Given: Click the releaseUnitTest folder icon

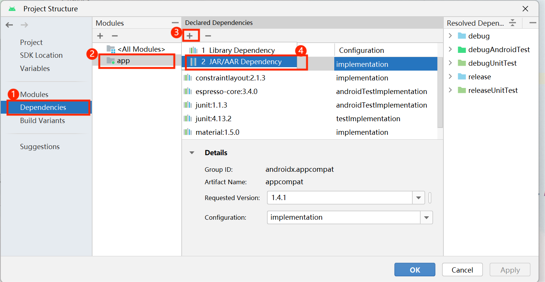Looking at the screenshot, I should click(x=462, y=90).
